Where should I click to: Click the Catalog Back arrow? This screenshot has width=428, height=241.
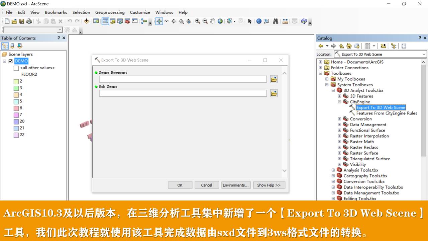pos(321,46)
